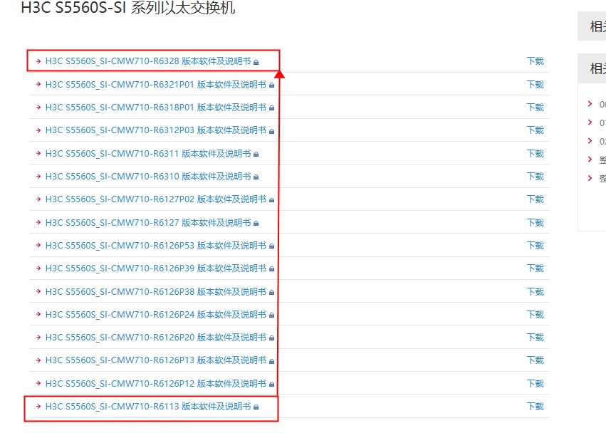Select the CMW710-R6127 版本软件及说明书 entry
Screen dimensions: 606x433
(148, 223)
